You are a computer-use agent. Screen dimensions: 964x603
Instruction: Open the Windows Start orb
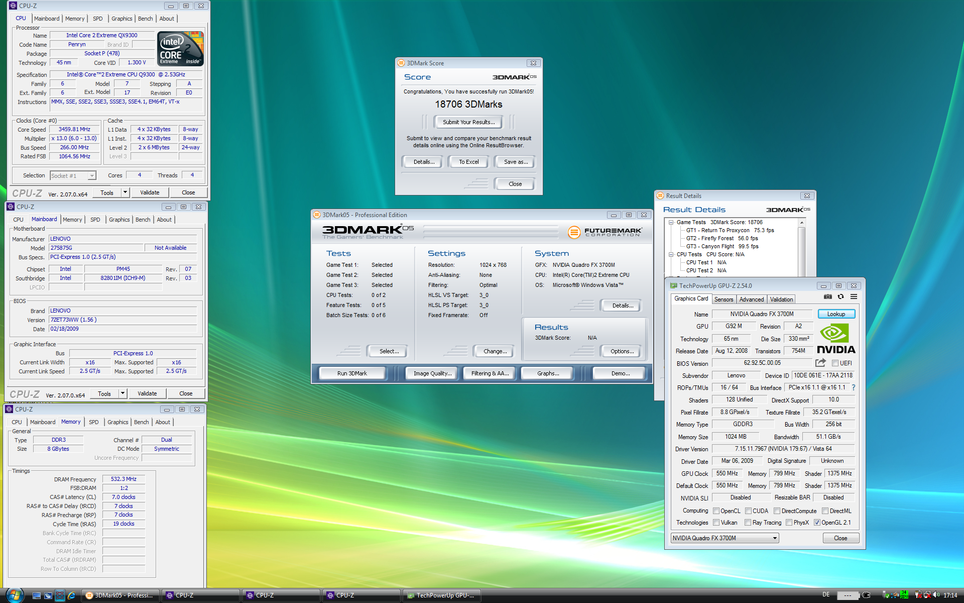point(14,595)
